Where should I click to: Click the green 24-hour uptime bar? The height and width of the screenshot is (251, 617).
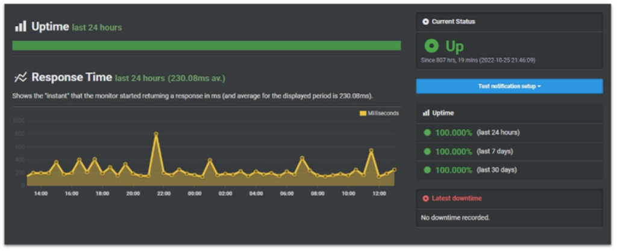pos(206,46)
